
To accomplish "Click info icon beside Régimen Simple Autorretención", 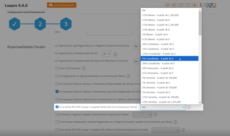I will coord(175,122).
